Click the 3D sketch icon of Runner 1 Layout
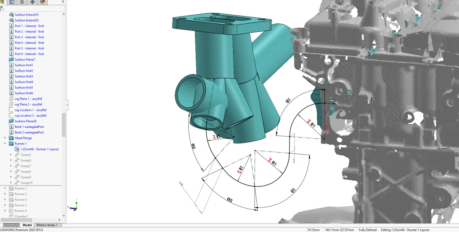This screenshot has width=459, height=232. click(17, 149)
